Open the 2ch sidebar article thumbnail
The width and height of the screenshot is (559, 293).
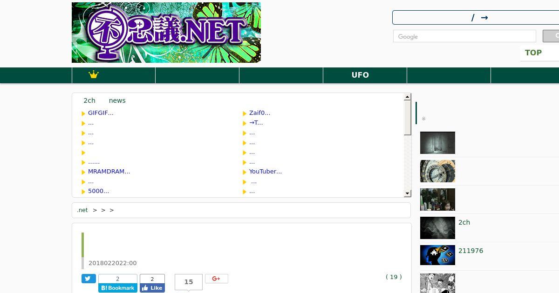(437, 228)
